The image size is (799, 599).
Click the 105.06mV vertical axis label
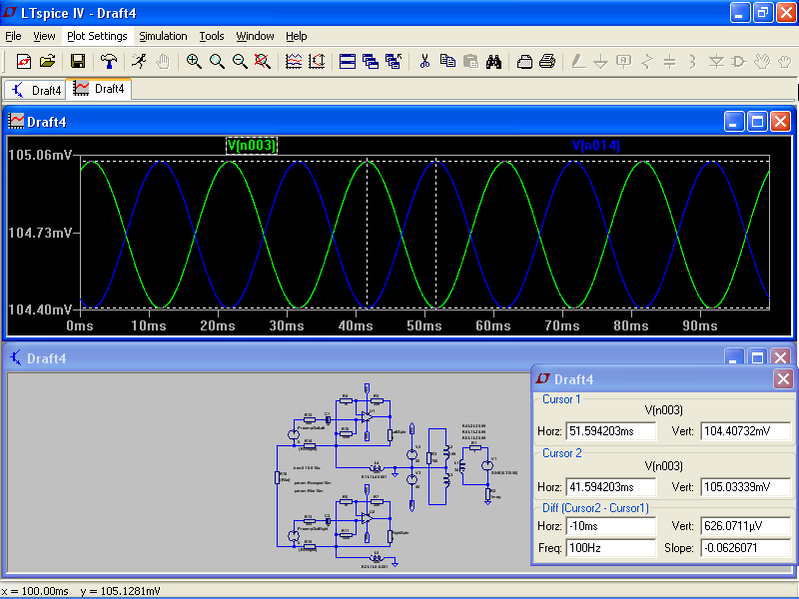[x=40, y=155]
